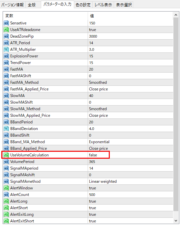
Task: Click the icon beside SlowMA_Method
Action: pyautogui.click(x=6, y=109)
